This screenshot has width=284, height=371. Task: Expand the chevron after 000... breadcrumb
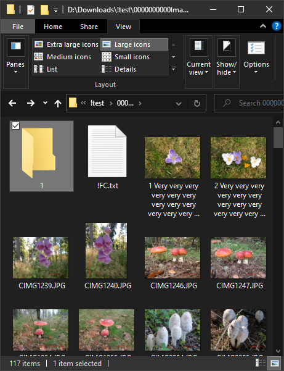140,103
